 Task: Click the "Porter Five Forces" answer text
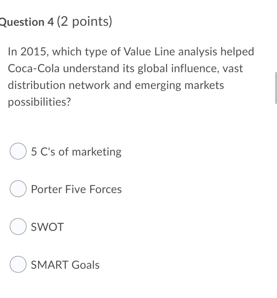76,189
